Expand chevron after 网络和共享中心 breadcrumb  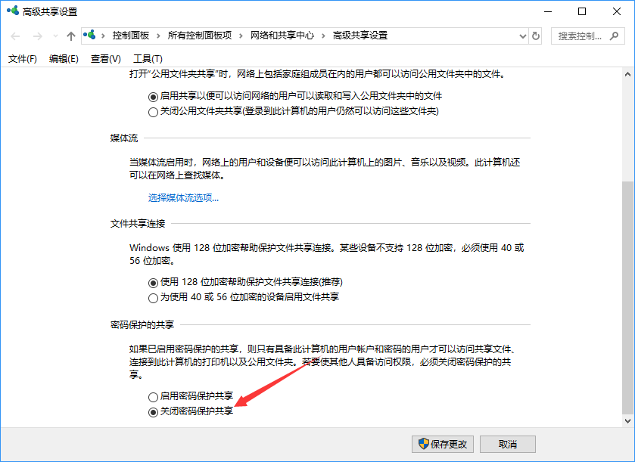324,36
